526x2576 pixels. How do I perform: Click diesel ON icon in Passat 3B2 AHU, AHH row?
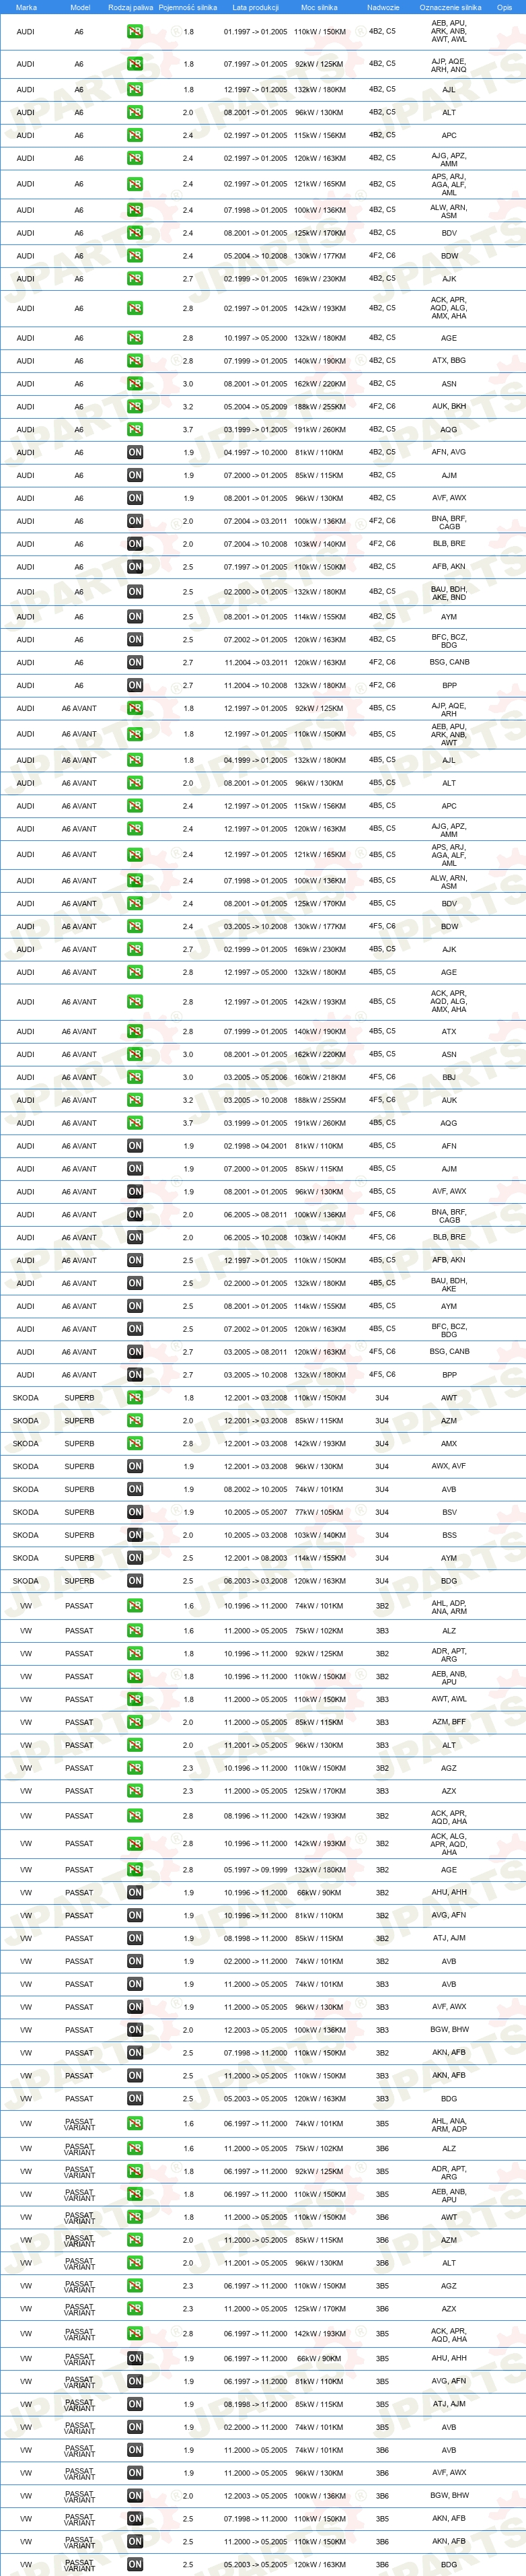pos(135,1892)
